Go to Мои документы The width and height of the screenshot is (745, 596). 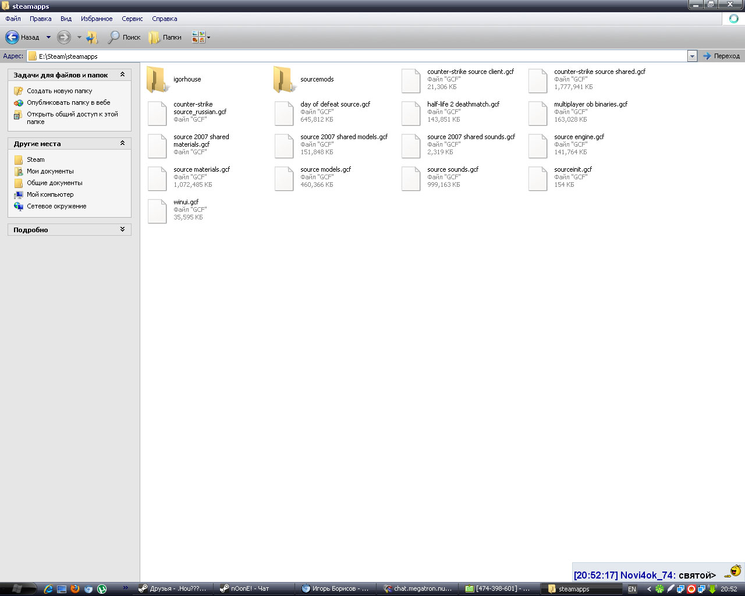(x=50, y=171)
